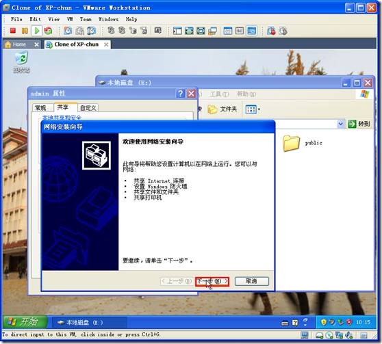Click the 下一步 (Next) wizard button
This screenshot has width=382, height=344.
coord(212,282)
